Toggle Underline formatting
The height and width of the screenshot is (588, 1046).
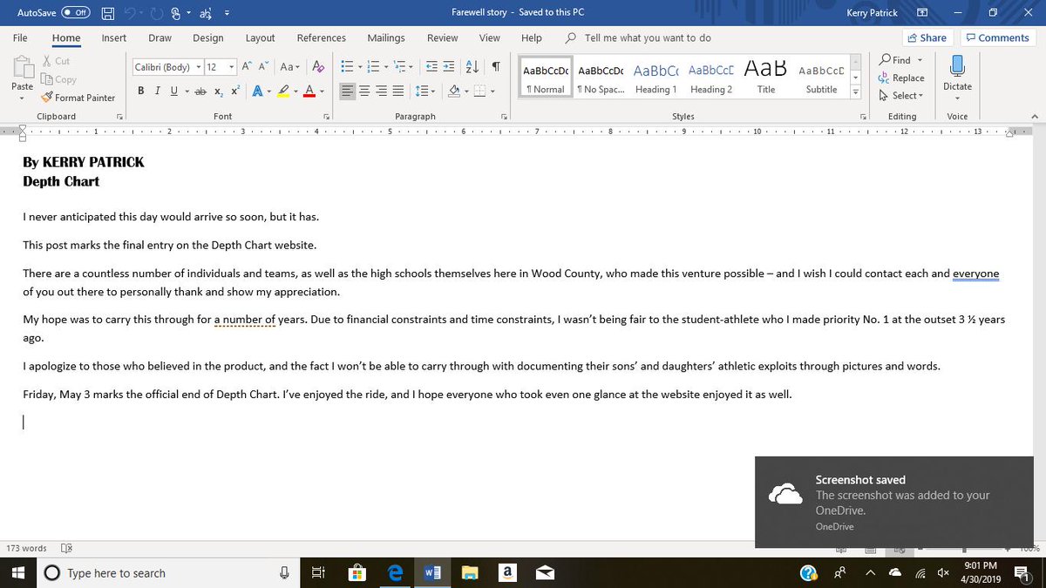click(173, 91)
